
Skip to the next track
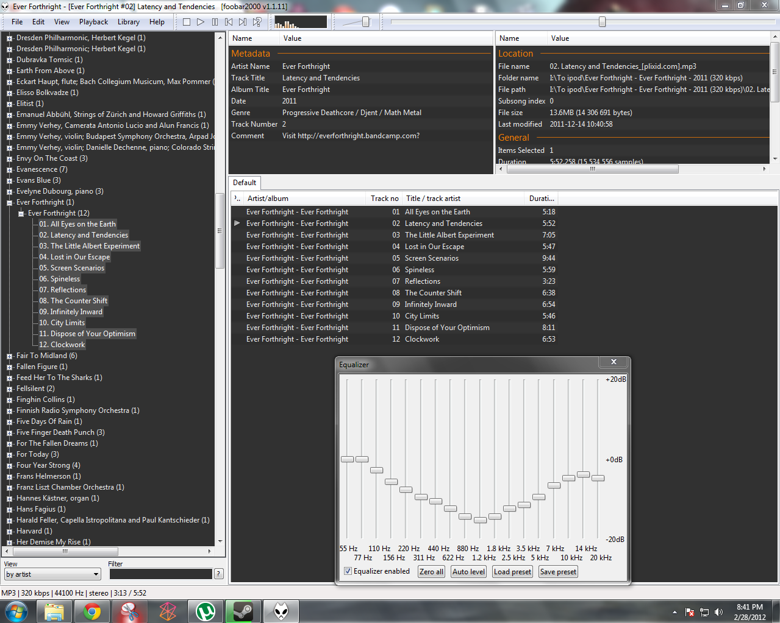click(x=243, y=22)
